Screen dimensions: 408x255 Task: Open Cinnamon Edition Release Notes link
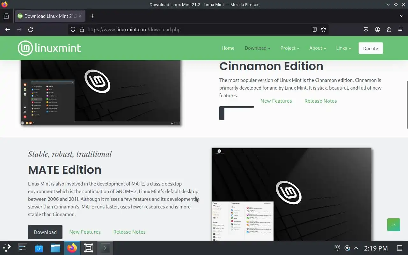(320, 101)
